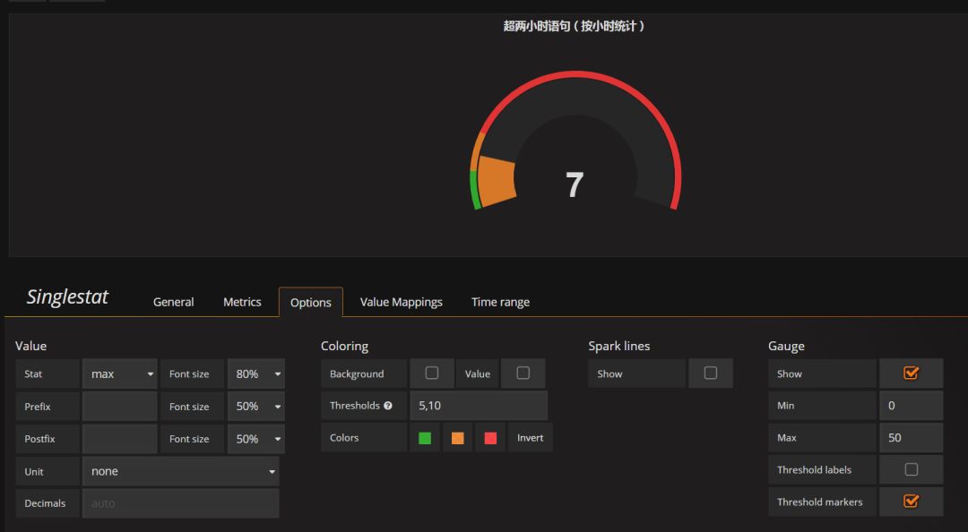Click the Invert colors button

click(x=531, y=438)
